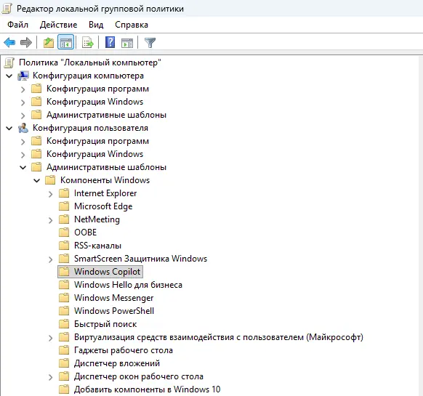Click the Microsoft Edge folder icon
Viewport: 423px width, 396px height.
click(64, 206)
